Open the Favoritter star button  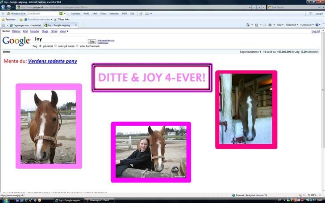point(9,20)
